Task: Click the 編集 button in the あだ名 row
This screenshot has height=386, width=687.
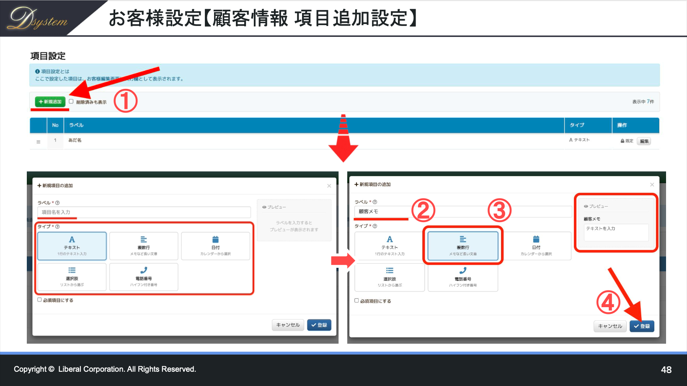Action: click(644, 141)
